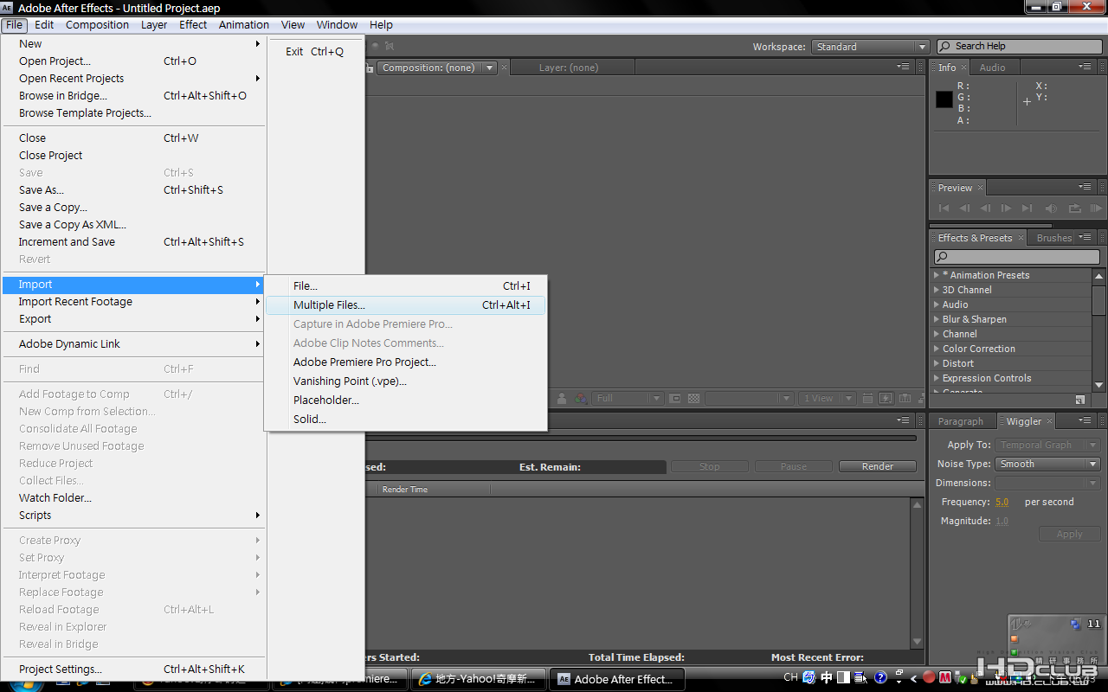Open the Workspace Standard dropdown

(x=871, y=47)
